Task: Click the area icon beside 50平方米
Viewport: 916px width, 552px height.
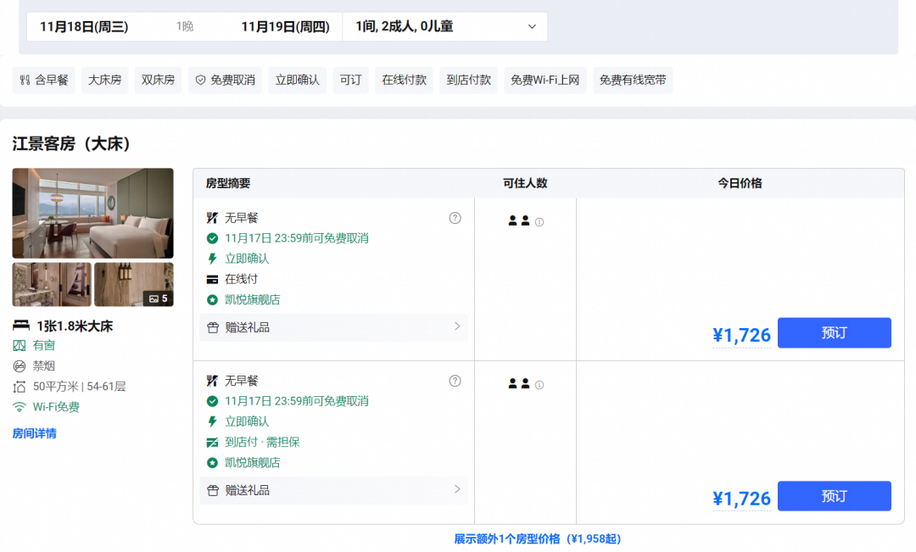Action: coord(20,387)
